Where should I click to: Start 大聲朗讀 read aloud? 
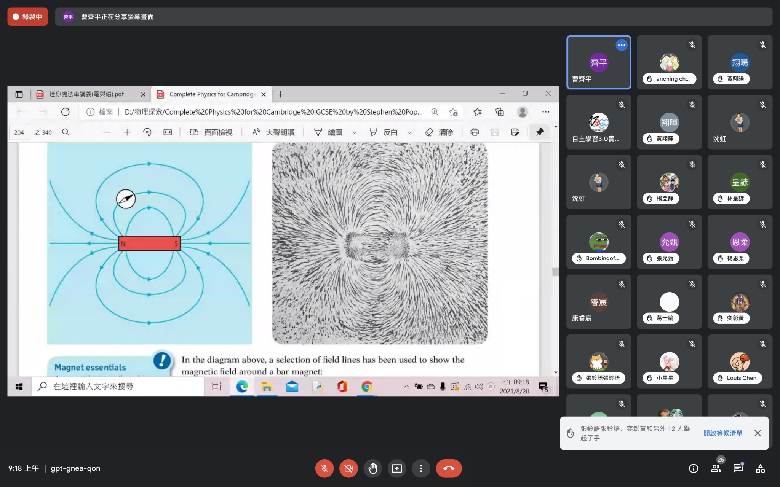(x=273, y=132)
